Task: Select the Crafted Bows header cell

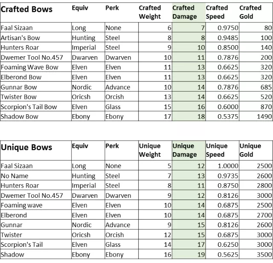Action: pos(36,12)
